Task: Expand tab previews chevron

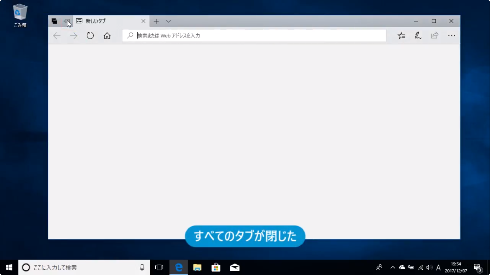Action: pos(168,21)
